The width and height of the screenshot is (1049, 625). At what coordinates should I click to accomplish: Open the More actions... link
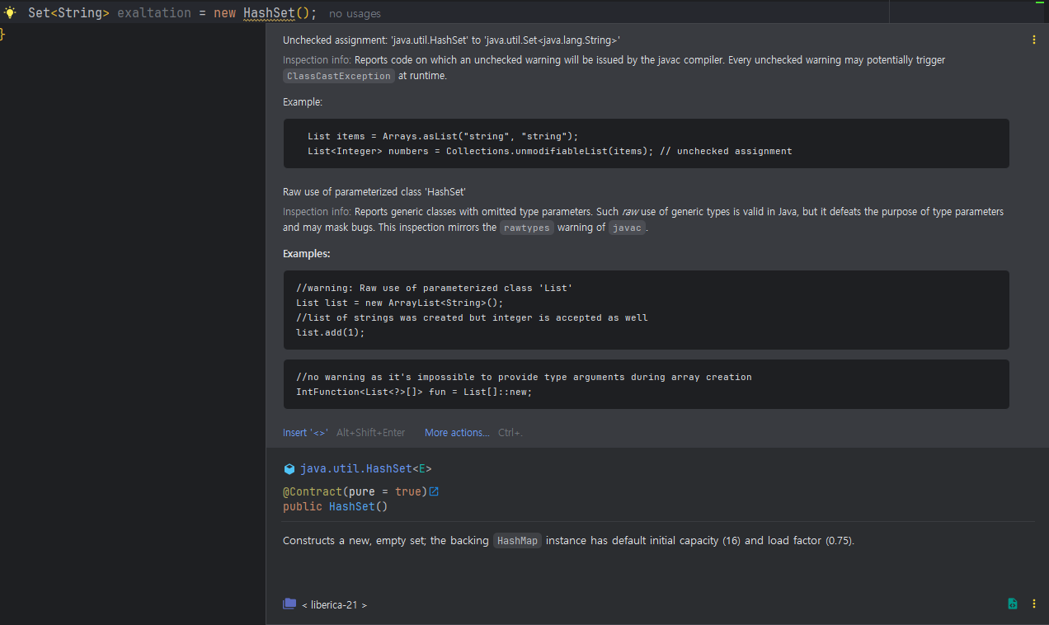[457, 432]
